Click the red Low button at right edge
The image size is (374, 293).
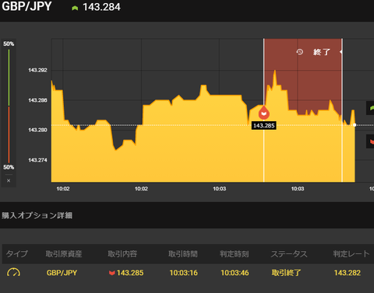370,141
